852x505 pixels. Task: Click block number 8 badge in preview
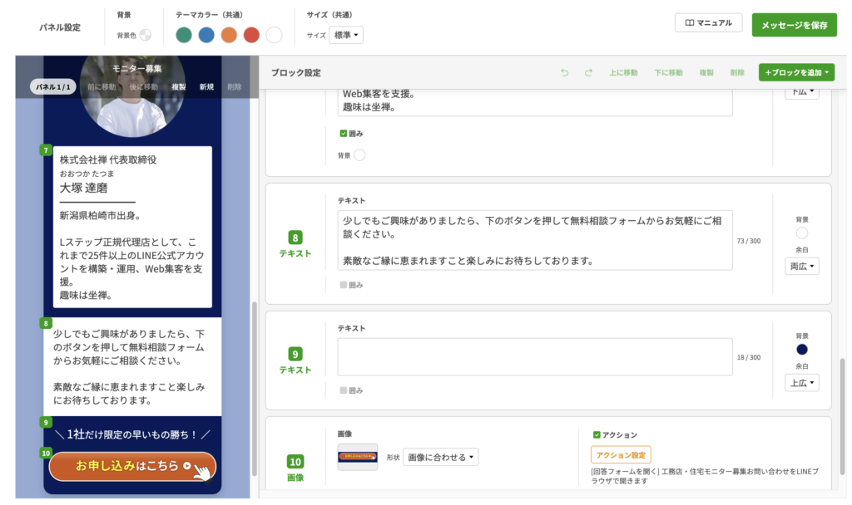(47, 323)
